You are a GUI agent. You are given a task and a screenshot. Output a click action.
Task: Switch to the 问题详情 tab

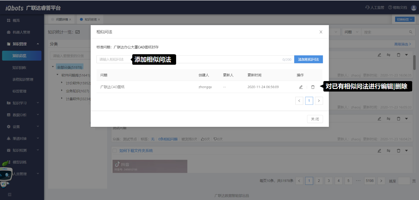[x=62, y=20]
